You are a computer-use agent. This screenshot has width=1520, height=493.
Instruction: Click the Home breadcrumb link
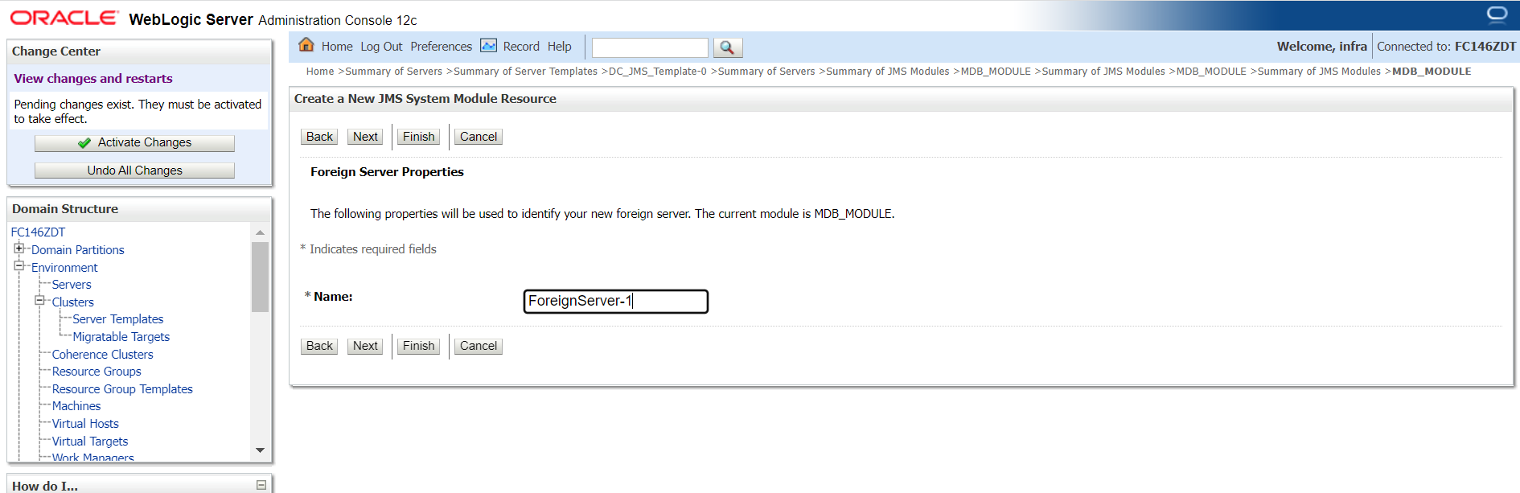coord(319,72)
